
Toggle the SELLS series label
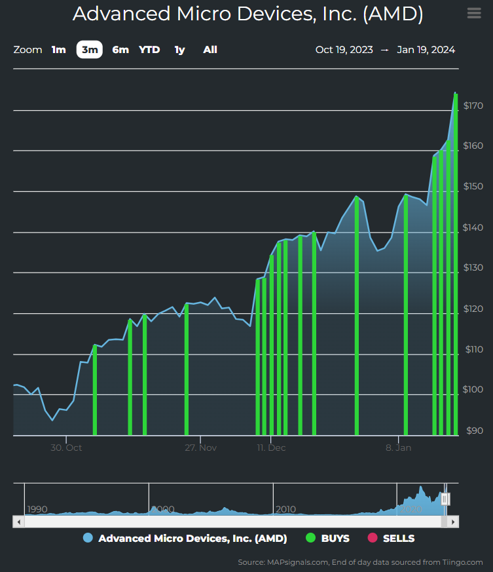pos(399,539)
